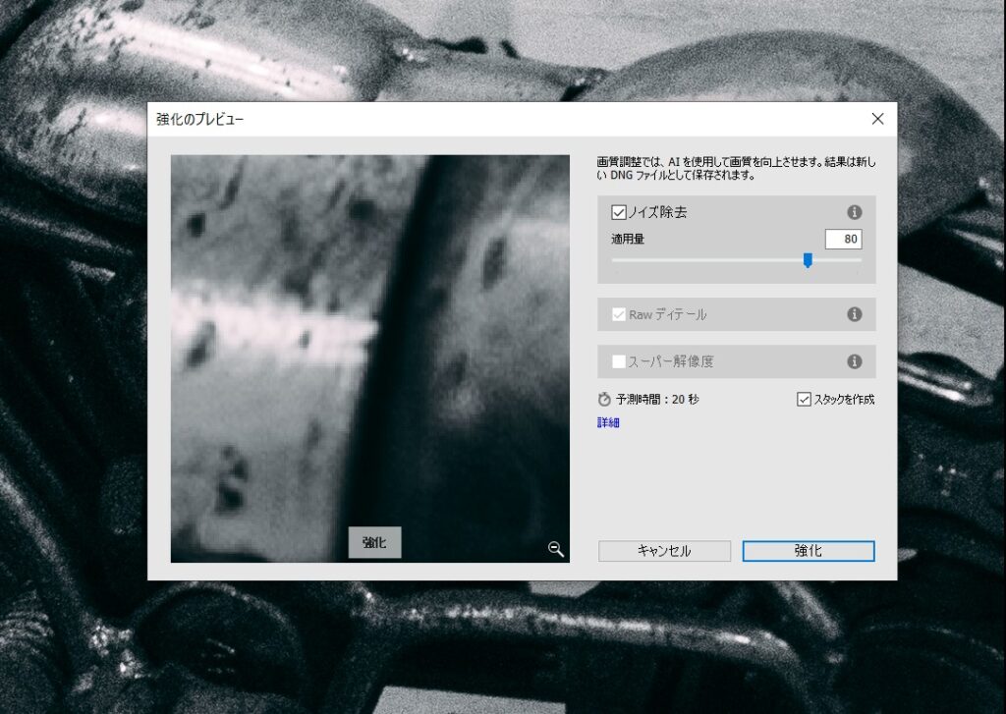Viewport: 1006px width, 714px height.
Task: Click the info icon beside ノイズ除去
Action: pos(854,212)
